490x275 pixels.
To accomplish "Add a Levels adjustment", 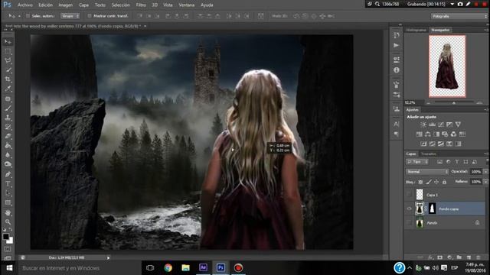I will [x=432, y=125].
